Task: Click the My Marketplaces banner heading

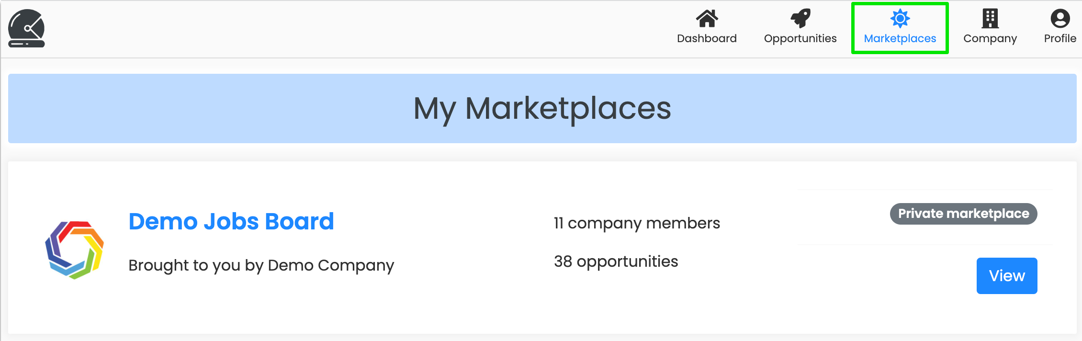Action: pyautogui.click(x=542, y=109)
